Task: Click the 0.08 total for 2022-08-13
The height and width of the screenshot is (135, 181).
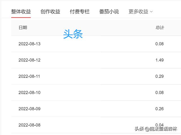Action: [x=160, y=44]
